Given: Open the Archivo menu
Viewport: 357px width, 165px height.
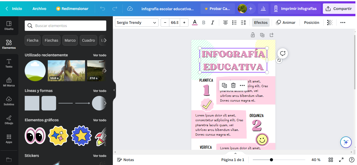Looking at the screenshot, I should point(39,9).
